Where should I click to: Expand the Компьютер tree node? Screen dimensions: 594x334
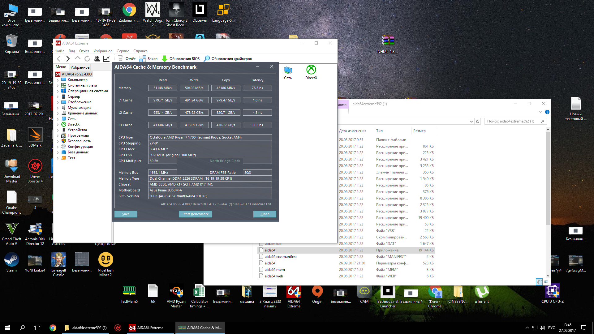pos(58,80)
